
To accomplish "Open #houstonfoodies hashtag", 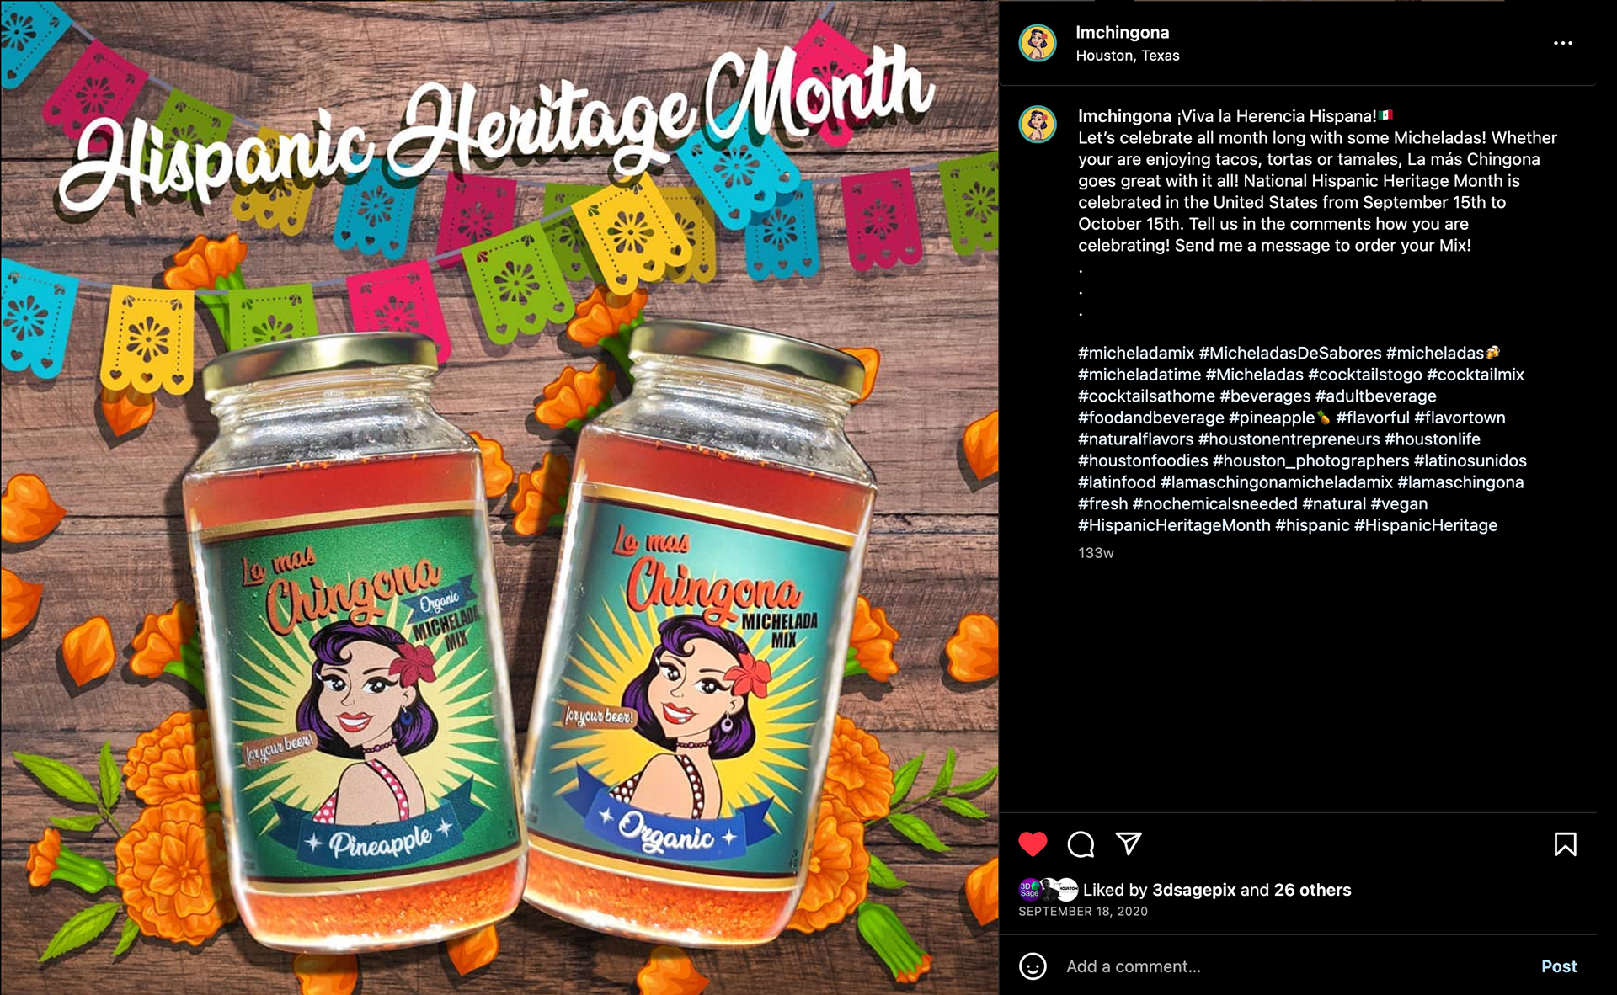I will tap(1143, 460).
